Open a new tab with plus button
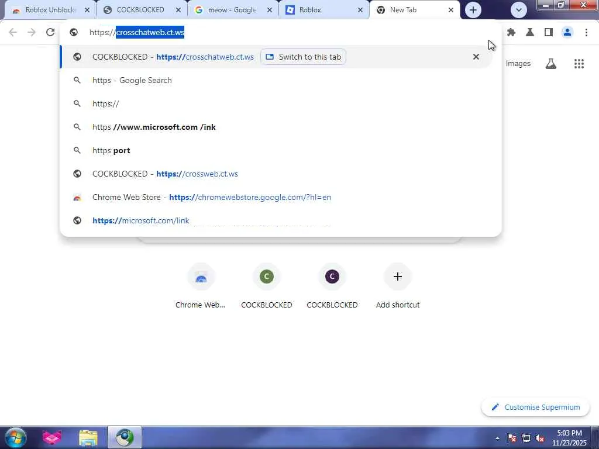This screenshot has width=599, height=449. [x=473, y=10]
